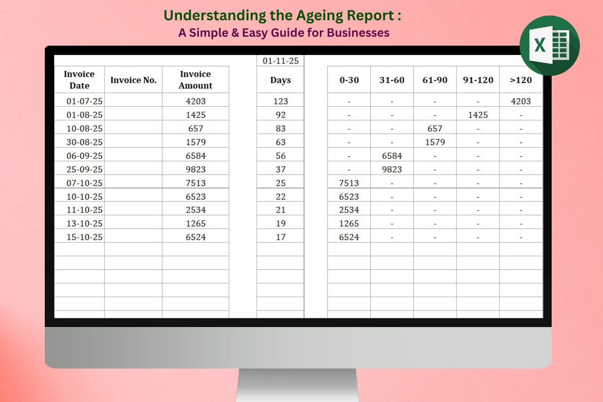603x402 pixels.
Task: Click the 61-90 ageing bucket header
Action: [435, 80]
